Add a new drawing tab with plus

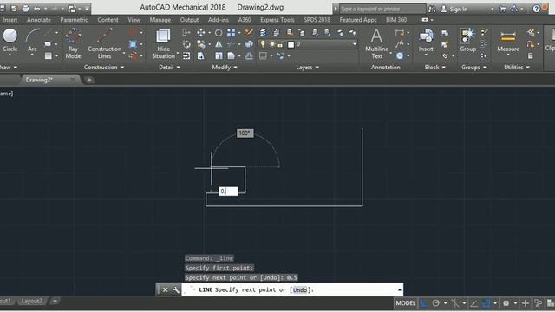[89, 80]
